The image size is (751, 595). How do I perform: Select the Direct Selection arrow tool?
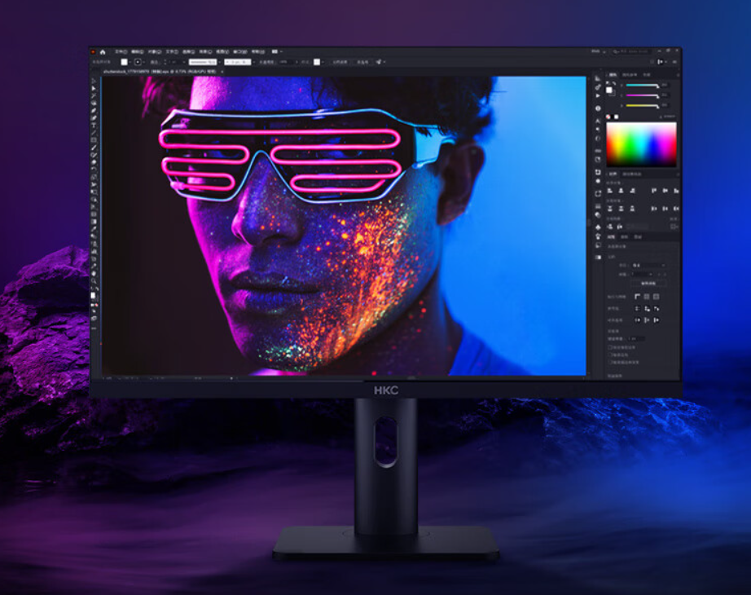click(94, 89)
